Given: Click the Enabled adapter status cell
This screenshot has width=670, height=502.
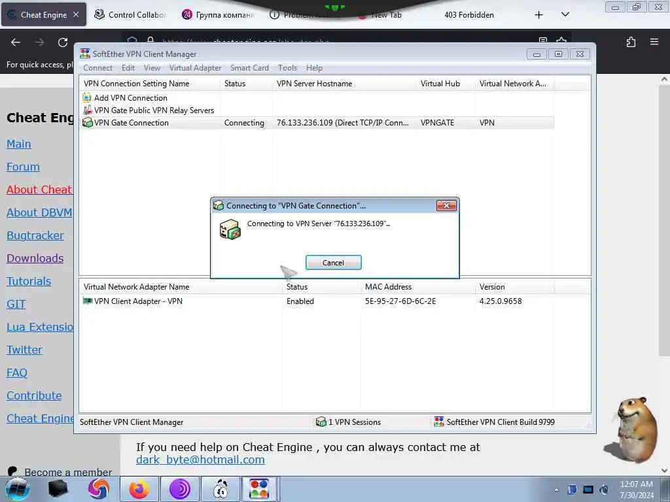Looking at the screenshot, I should pos(300,301).
